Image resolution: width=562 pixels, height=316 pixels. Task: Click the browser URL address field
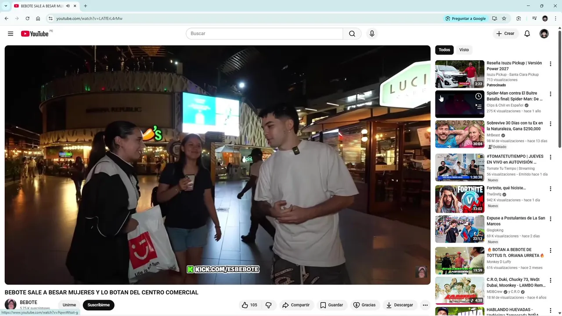click(246, 18)
